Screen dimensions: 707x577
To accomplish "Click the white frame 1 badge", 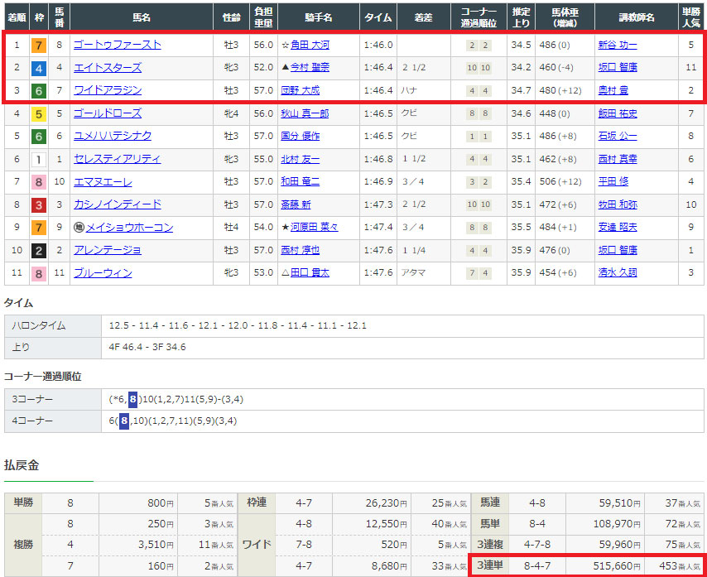I will click(37, 159).
